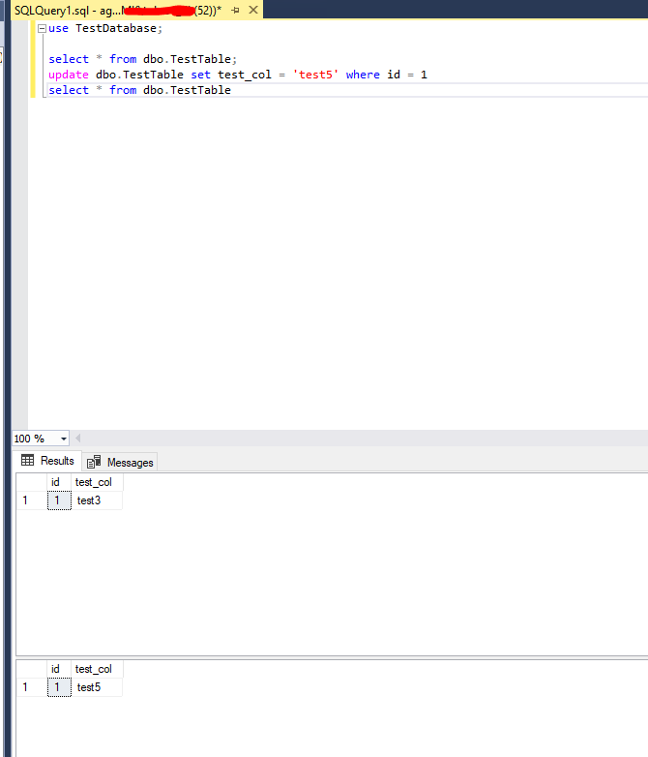
Task: Close the SQLQuery1.sql tab
Action: coord(253,10)
